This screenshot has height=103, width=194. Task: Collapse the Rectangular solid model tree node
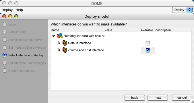(53, 36)
